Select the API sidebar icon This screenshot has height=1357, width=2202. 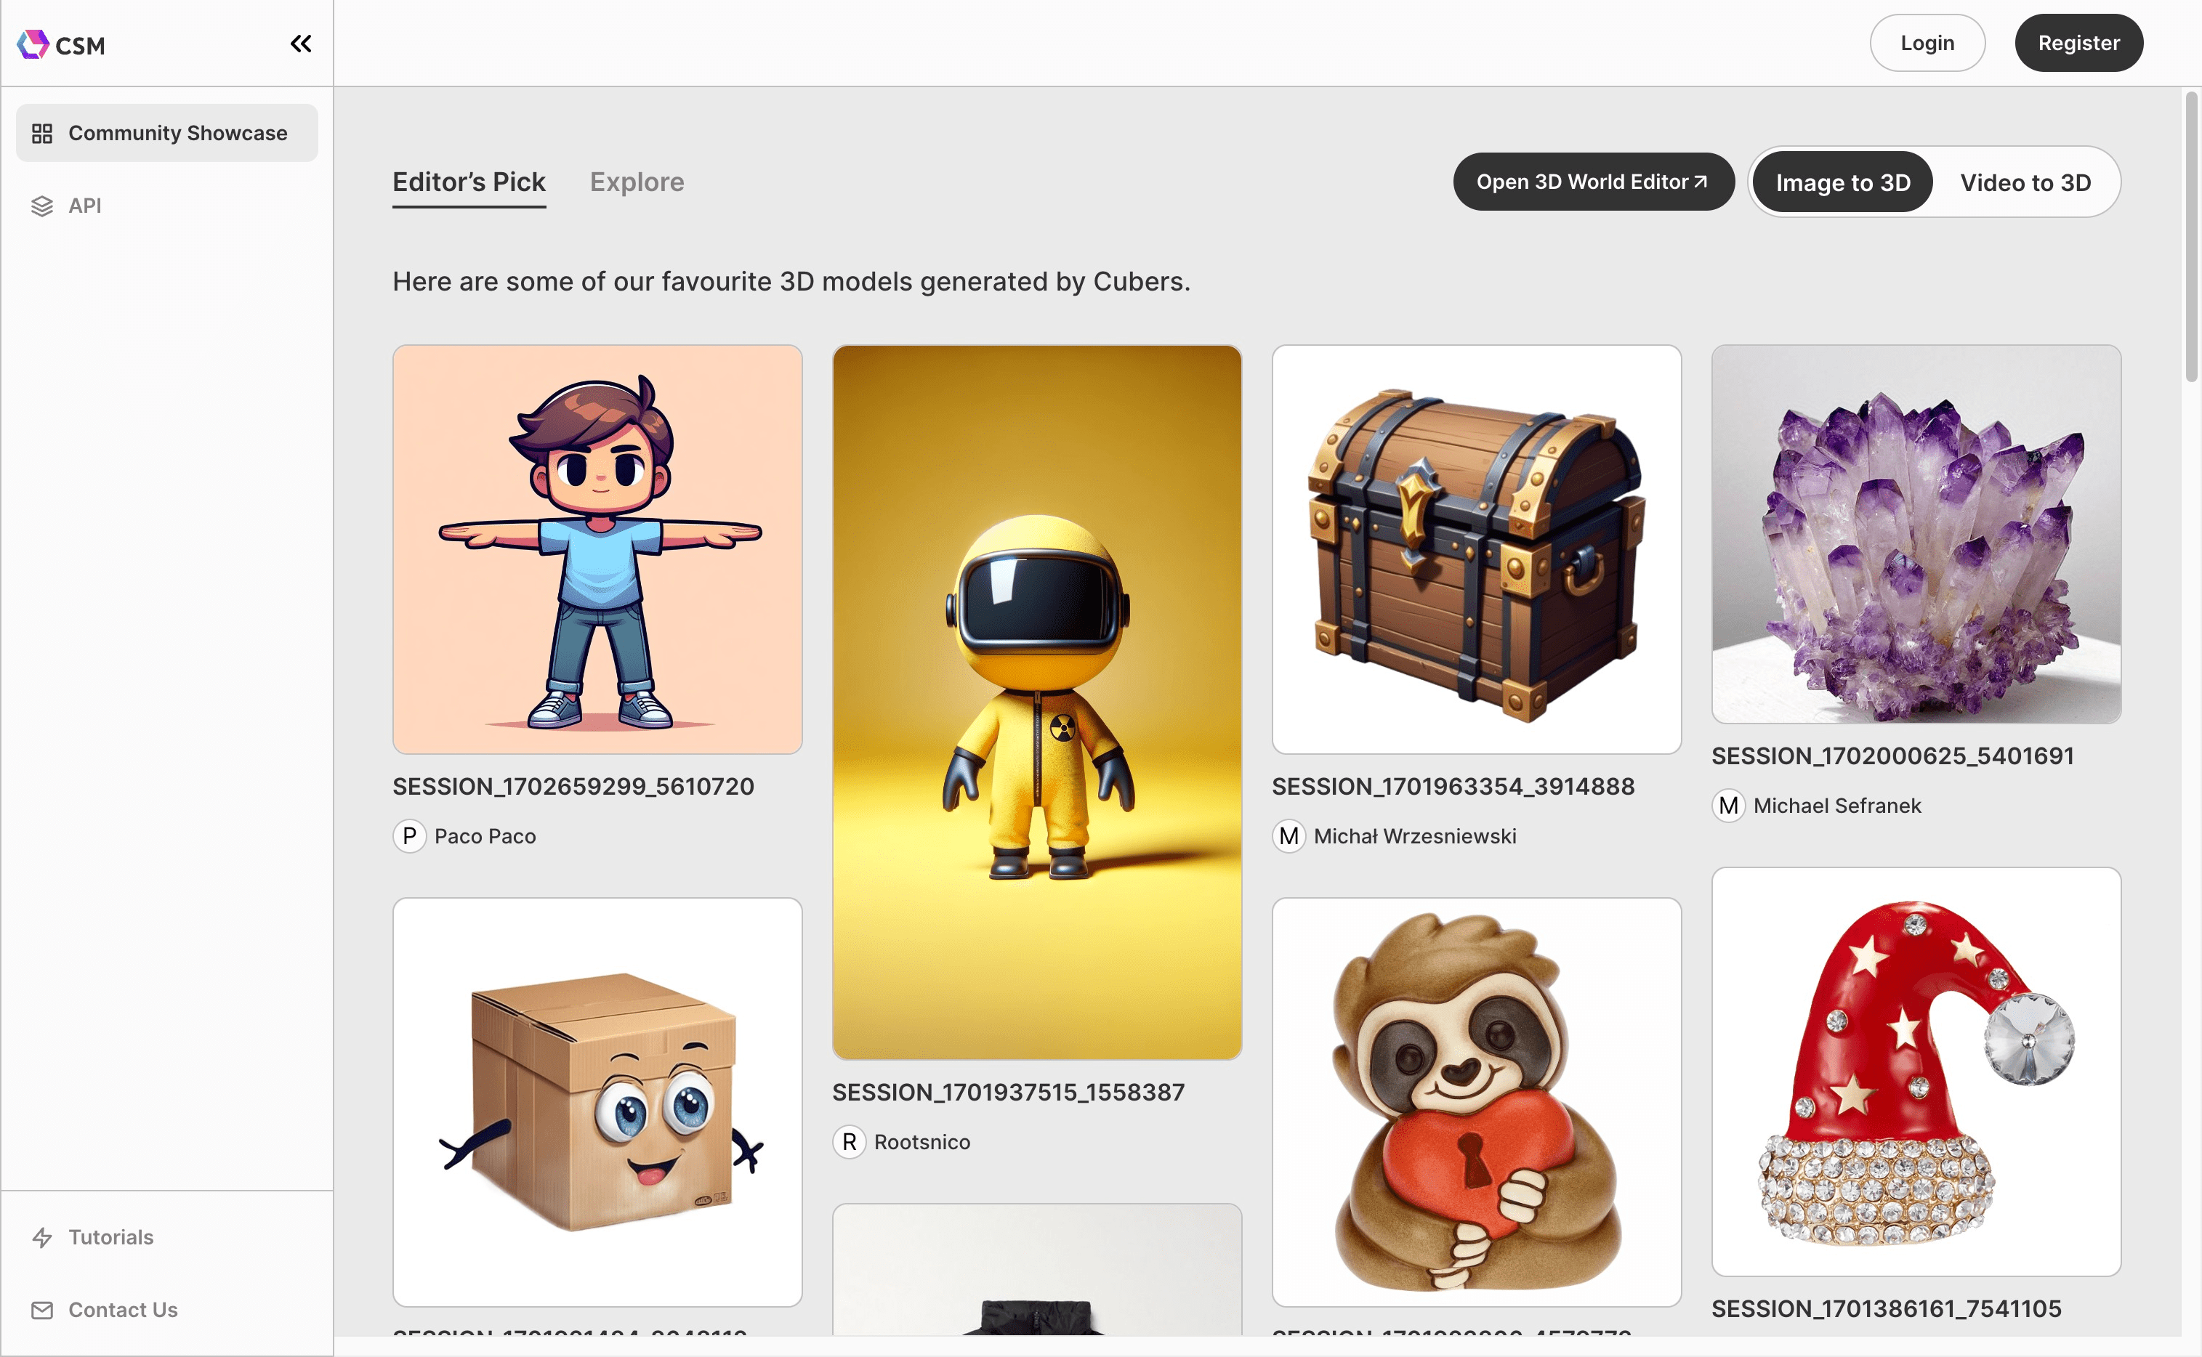pos(41,204)
